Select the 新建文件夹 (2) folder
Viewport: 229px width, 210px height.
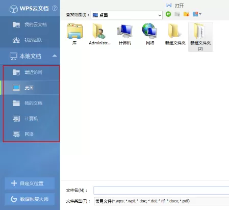pyautogui.click(x=200, y=37)
